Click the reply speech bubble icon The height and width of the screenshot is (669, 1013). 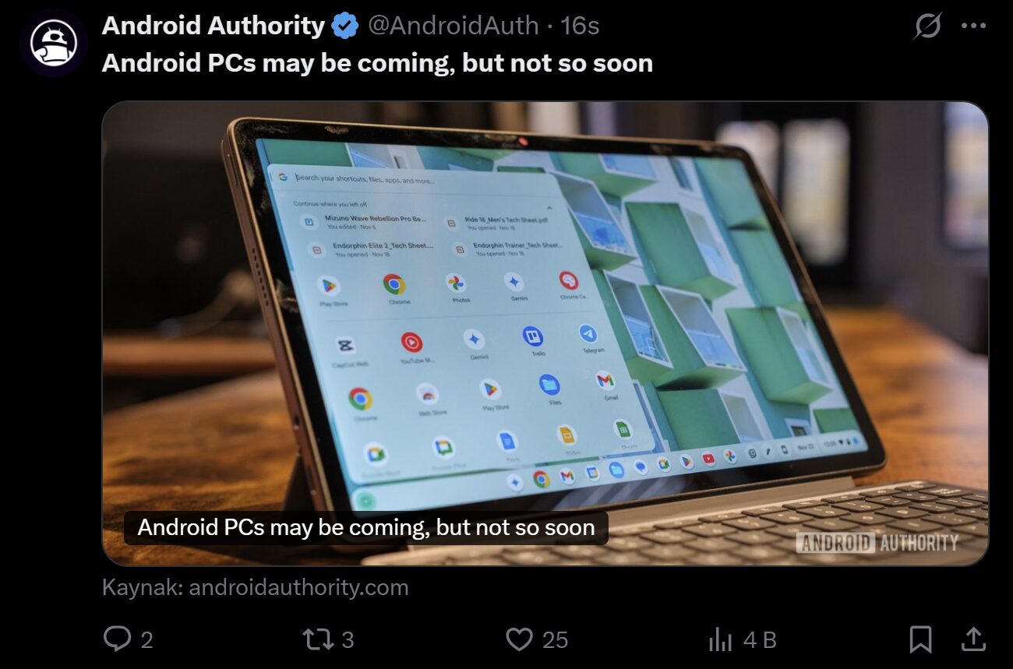117,639
